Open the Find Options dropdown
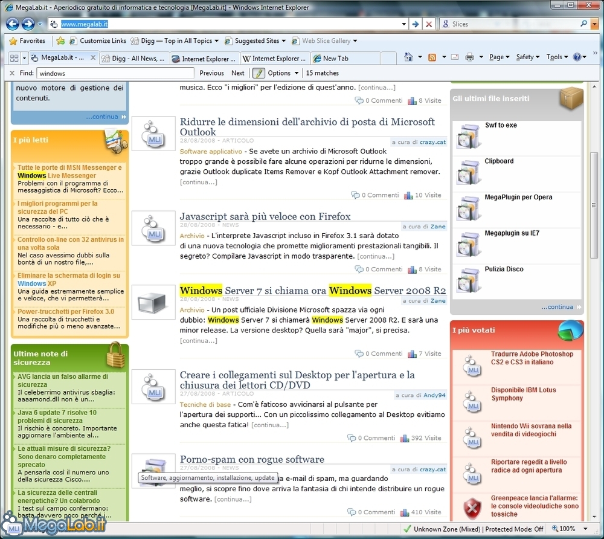 [283, 73]
